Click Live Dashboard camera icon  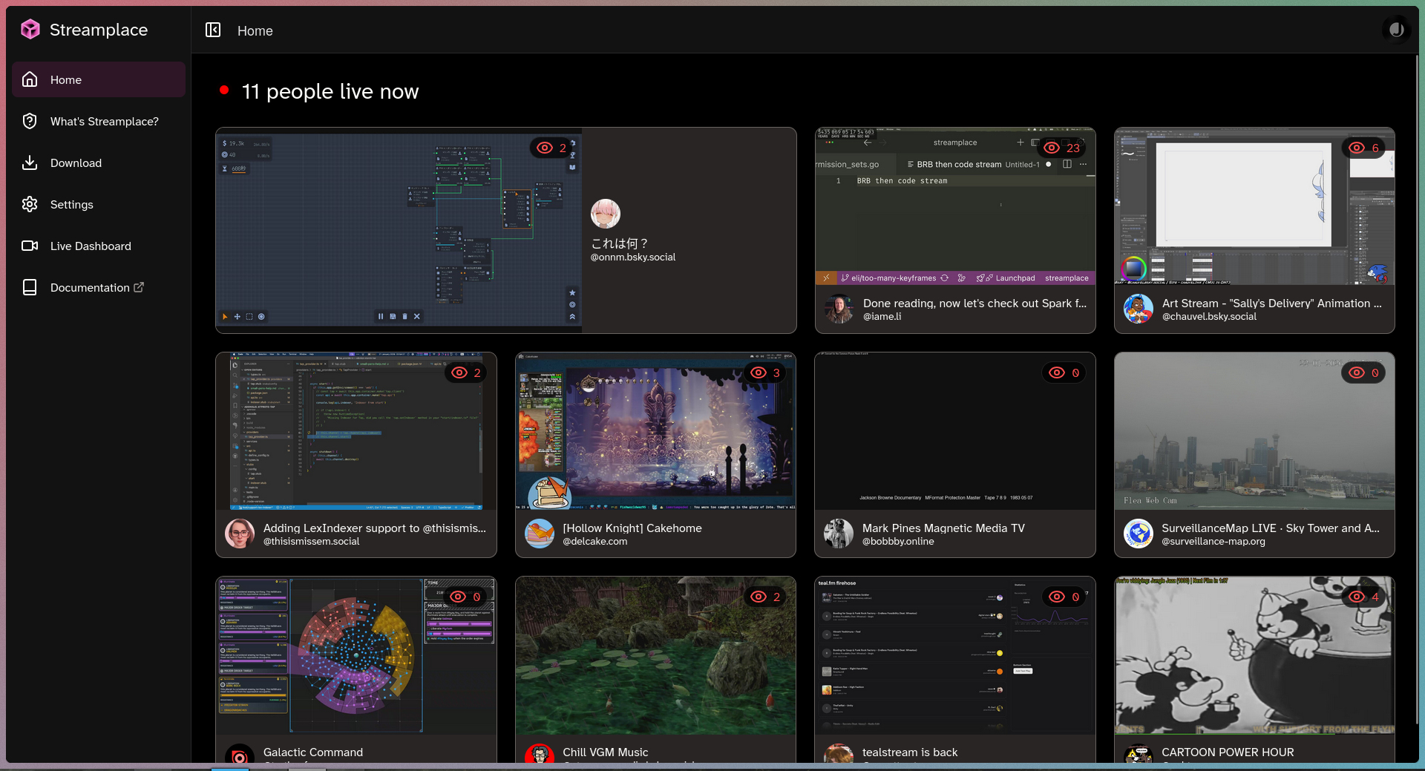pos(30,246)
